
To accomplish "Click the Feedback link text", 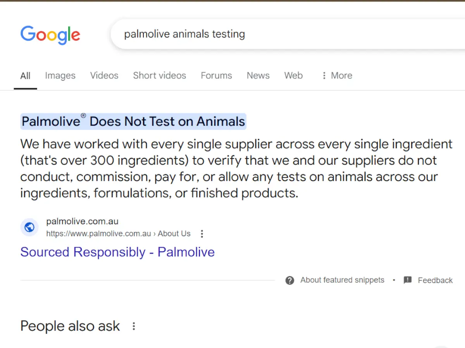I will (435, 280).
